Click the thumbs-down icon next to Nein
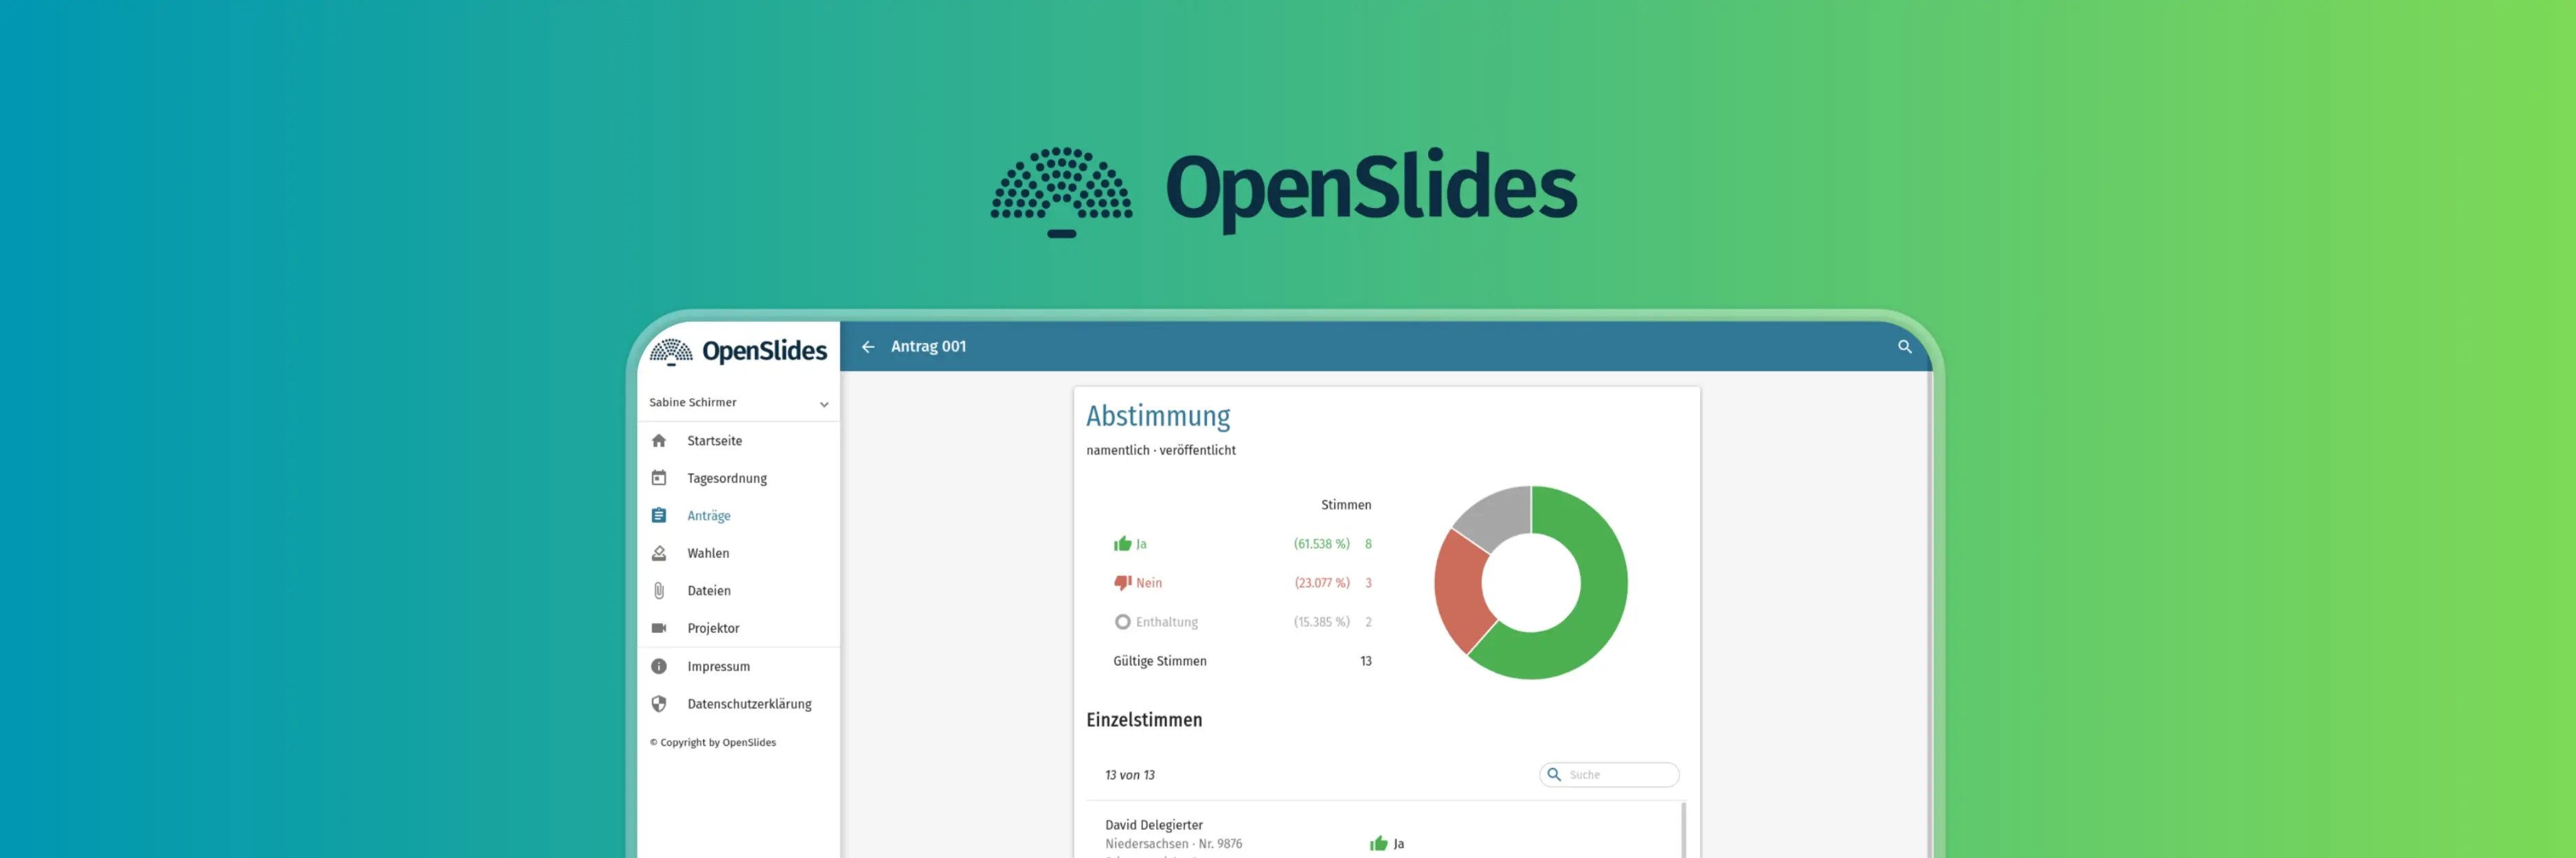Screen dimensions: 2576x858 tap(1122, 581)
